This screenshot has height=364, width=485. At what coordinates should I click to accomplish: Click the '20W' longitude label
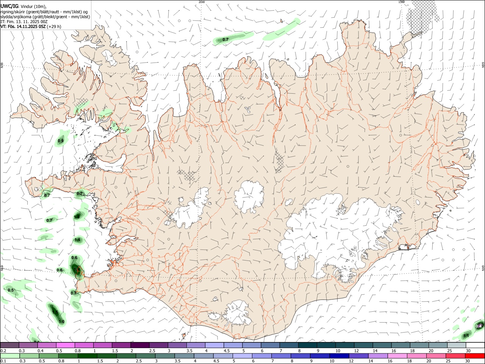pyautogui.click(x=202, y=2)
